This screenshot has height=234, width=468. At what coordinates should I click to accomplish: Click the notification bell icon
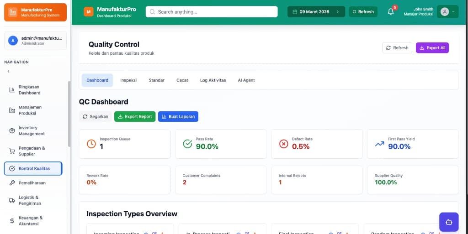[390, 12]
